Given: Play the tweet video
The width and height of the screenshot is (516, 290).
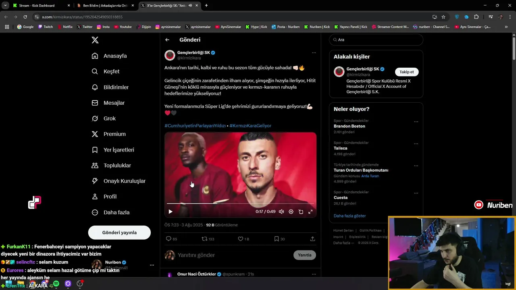Looking at the screenshot, I should coord(171,211).
